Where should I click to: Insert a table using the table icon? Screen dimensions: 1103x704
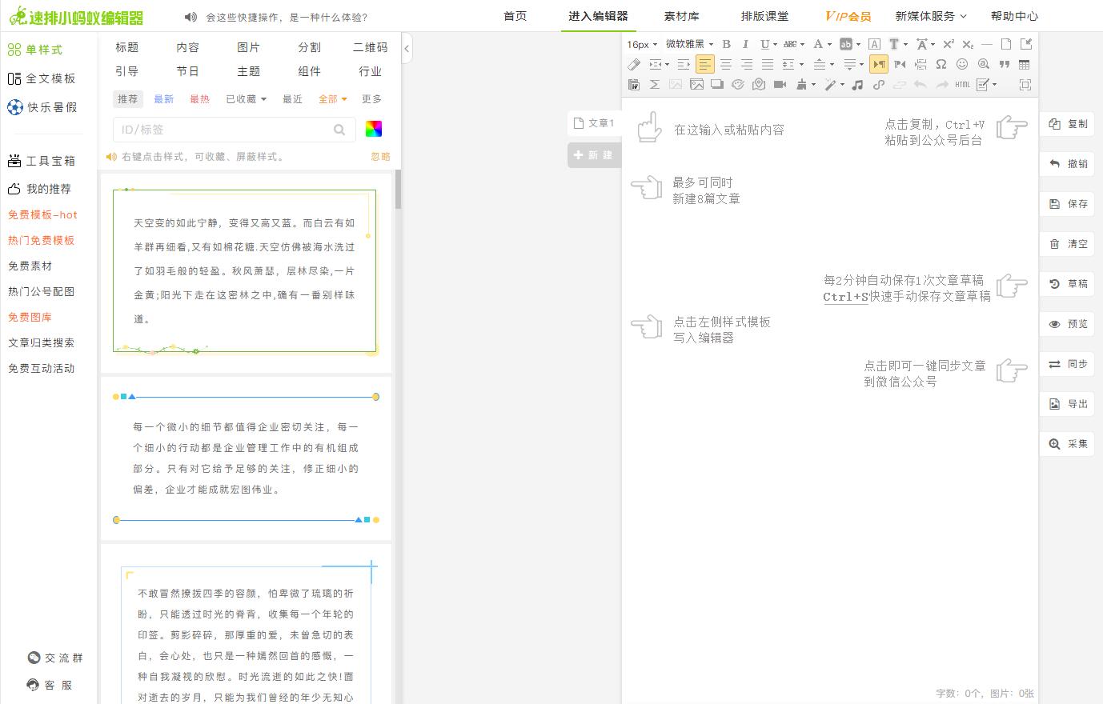pyautogui.click(x=1024, y=64)
